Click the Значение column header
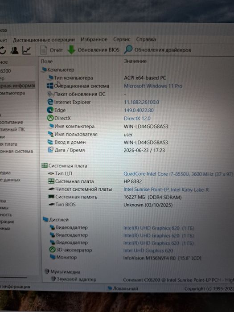 click(135, 61)
